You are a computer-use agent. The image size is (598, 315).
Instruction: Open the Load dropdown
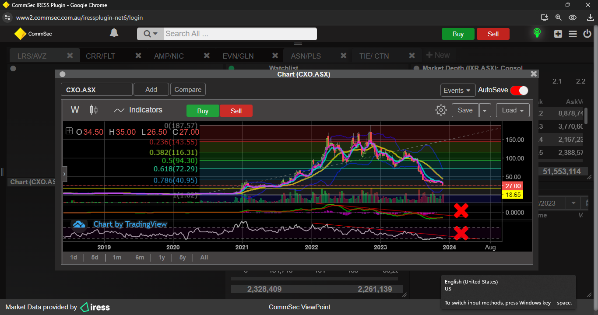pyautogui.click(x=513, y=110)
